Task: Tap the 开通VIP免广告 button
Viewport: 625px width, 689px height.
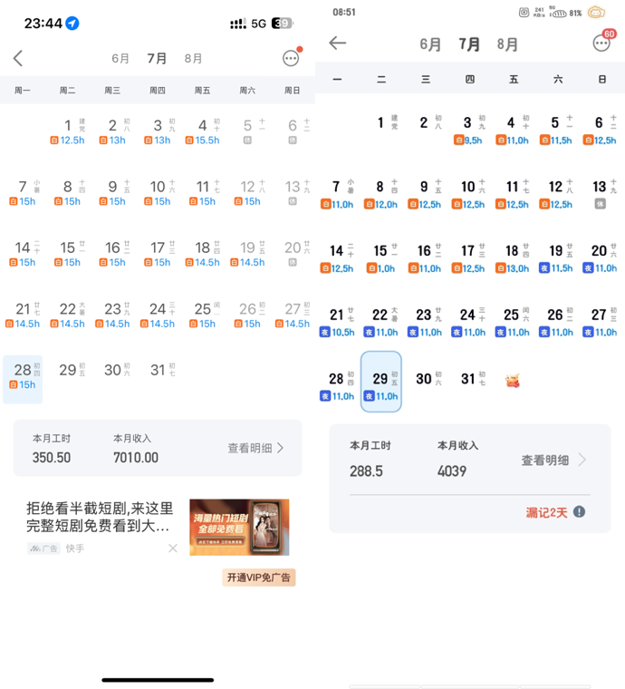Action: point(258,577)
